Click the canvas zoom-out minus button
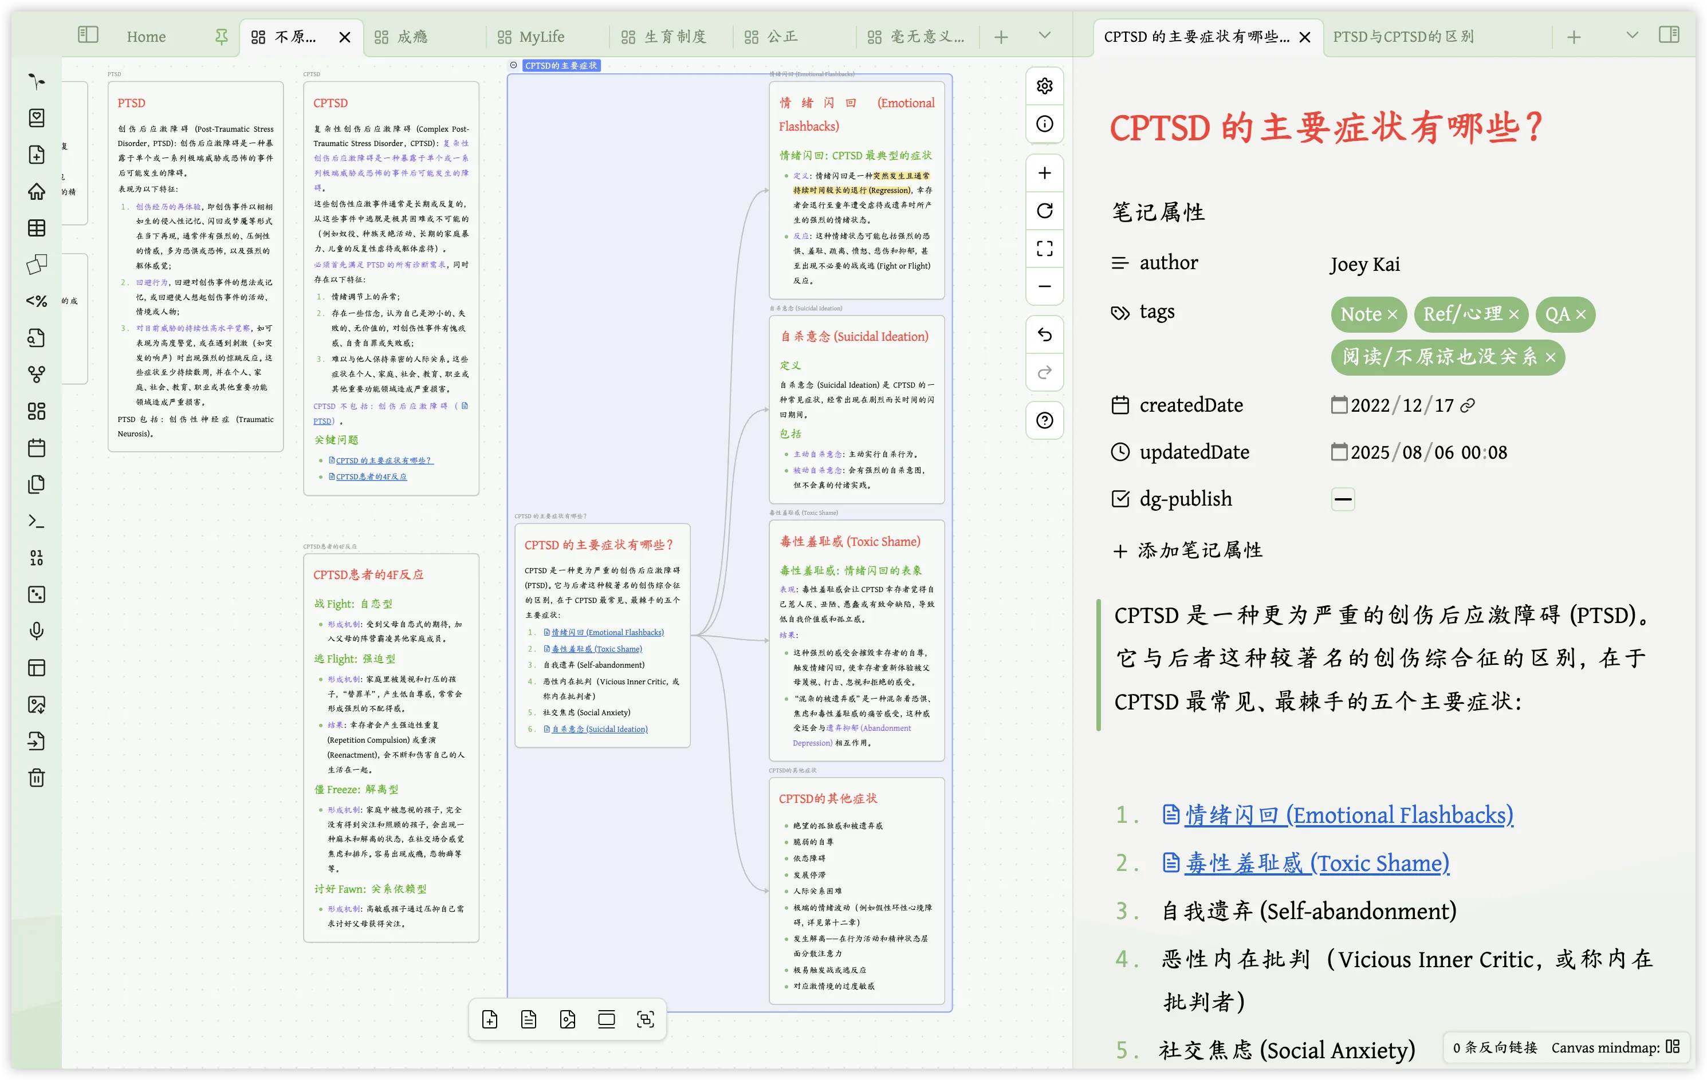Screen dimensions: 1707x1080 (1044, 286)
